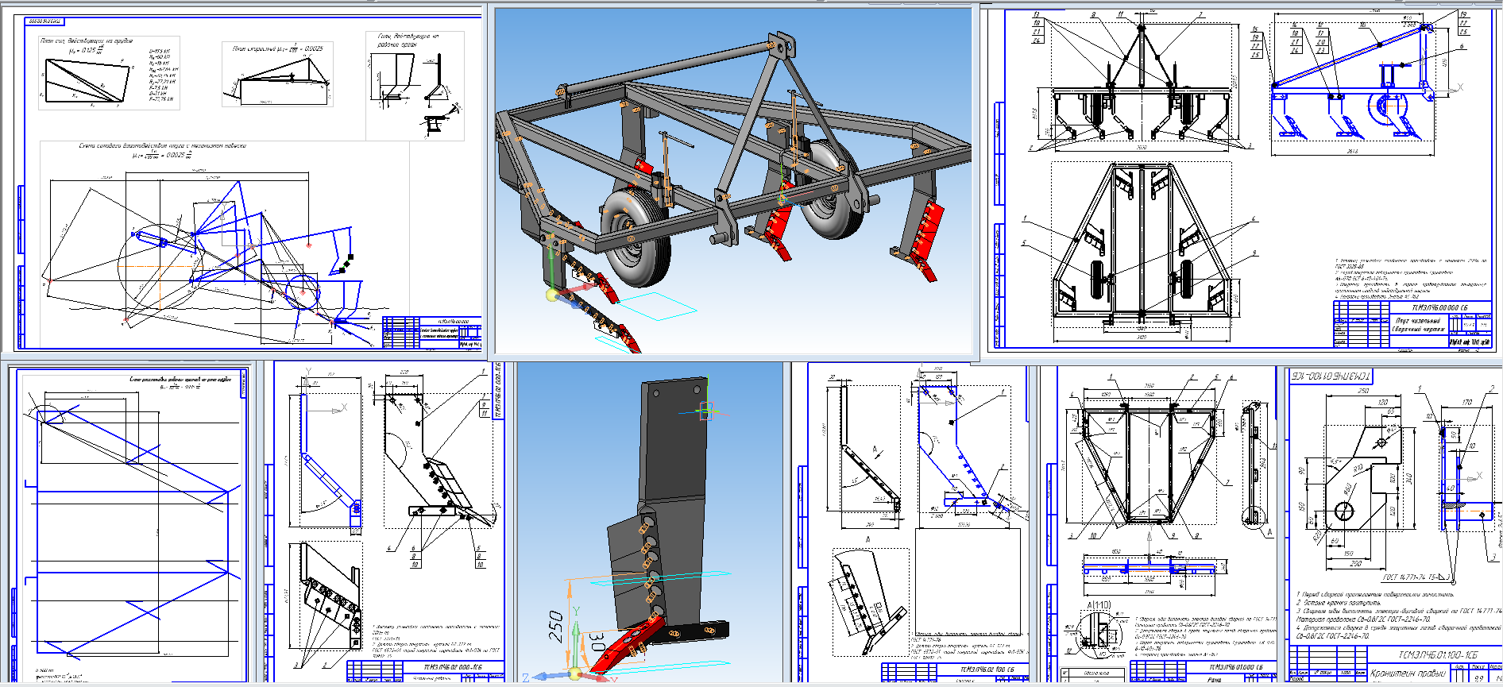
Task: Click the title 'ТСМЗЛЧБ.00.000 СБ' in the stamp
Action: [1439, 307]
